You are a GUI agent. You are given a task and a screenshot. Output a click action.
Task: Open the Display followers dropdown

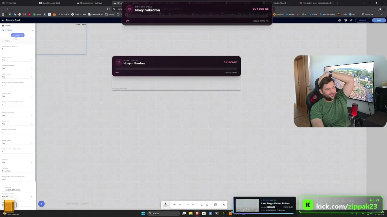click(17, 60)
